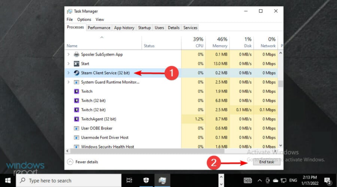This screenshot has width=337, height=187.
Task: Open Windows Security shield on the taskbar
Action: (x=146, y=181)
